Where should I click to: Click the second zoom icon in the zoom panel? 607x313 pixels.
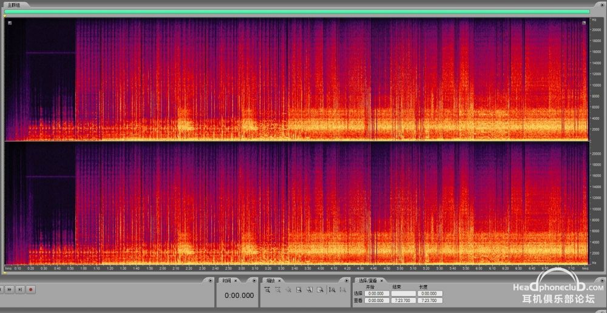(278, 289)
